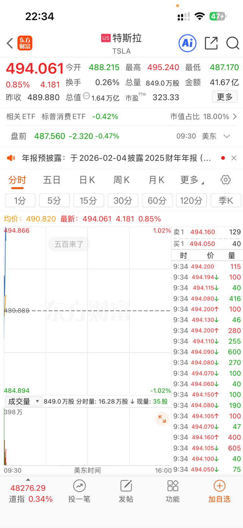Tap the orange speaker announcement icon
This screenshot has height=528, width=243.
11,158
